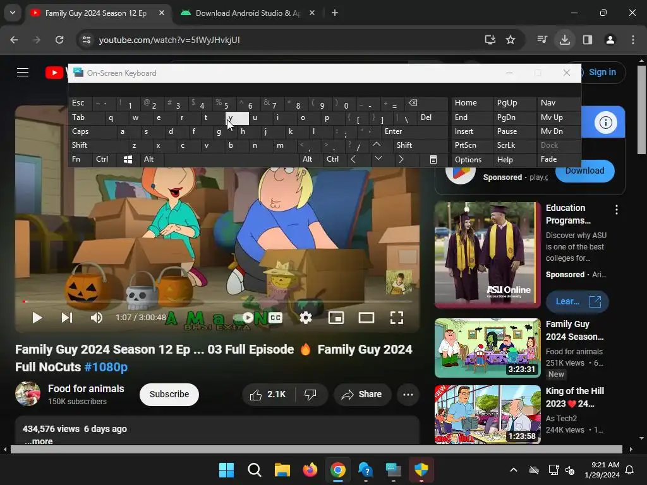Toggle Chrome side panel
Screen dimensions: 647x485
point(588,40)
